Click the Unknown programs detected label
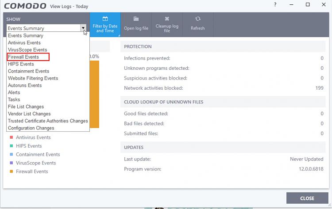Screen dimensions: 332x209 [x=157, y=68]
